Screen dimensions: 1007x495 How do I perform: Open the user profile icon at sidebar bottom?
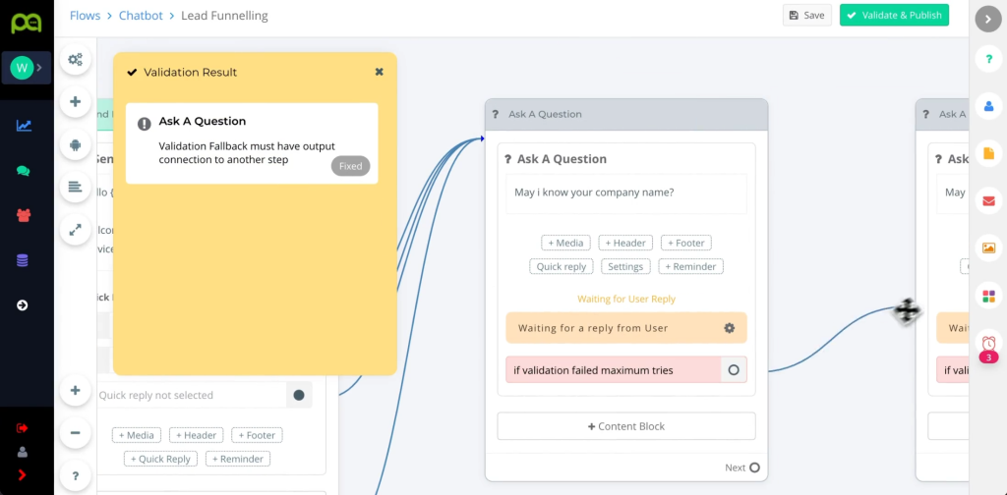tap(23, 452)
